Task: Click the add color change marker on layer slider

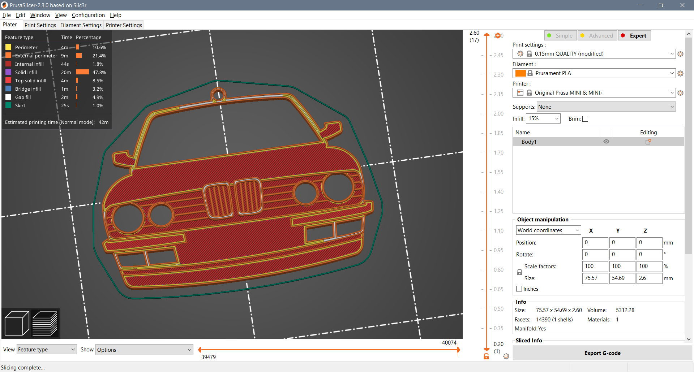Action: 498,35
